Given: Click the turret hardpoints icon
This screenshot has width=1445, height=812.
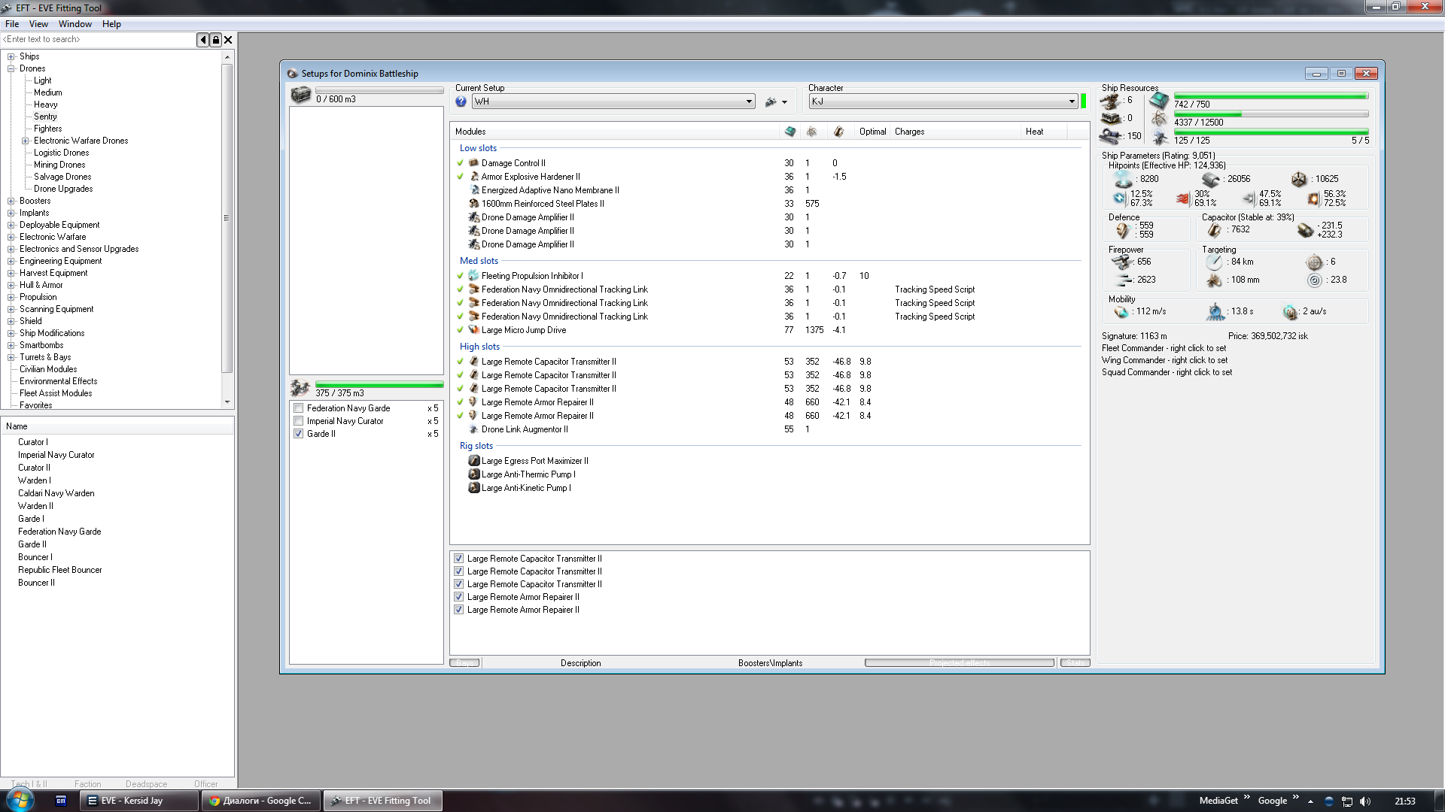Looking at the screenshot, I should (1110, 101).
